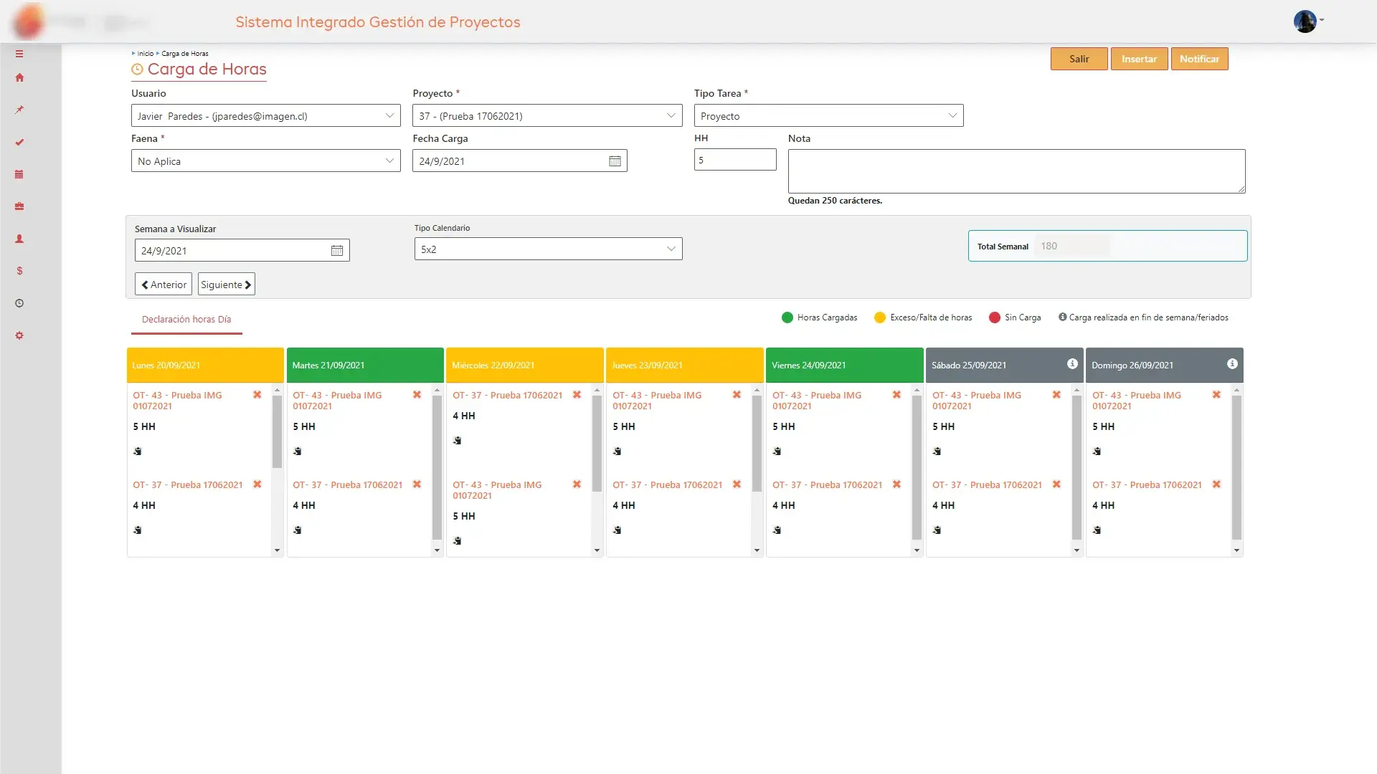
Task: Click scrollbar in Lunes column
Action: tap(277, 431)
